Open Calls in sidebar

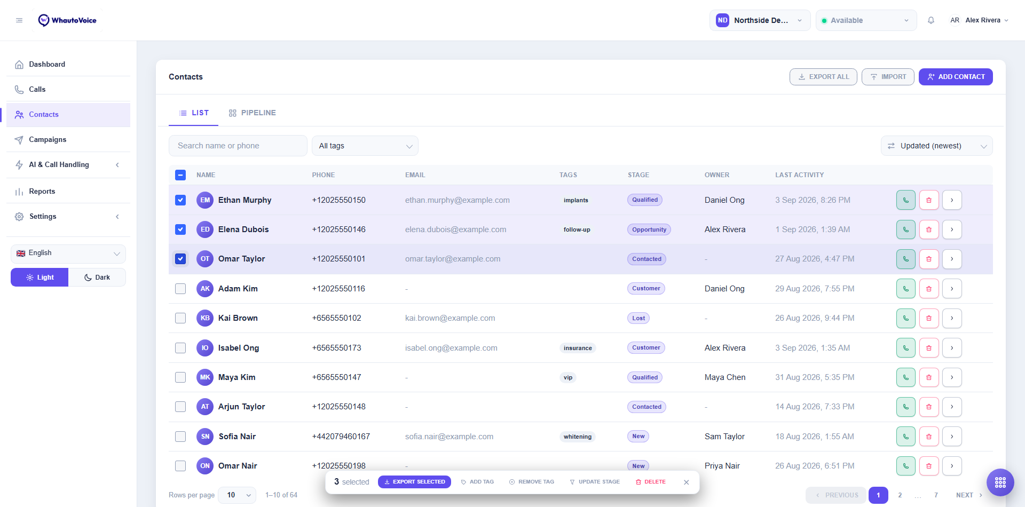click(68, 89)
